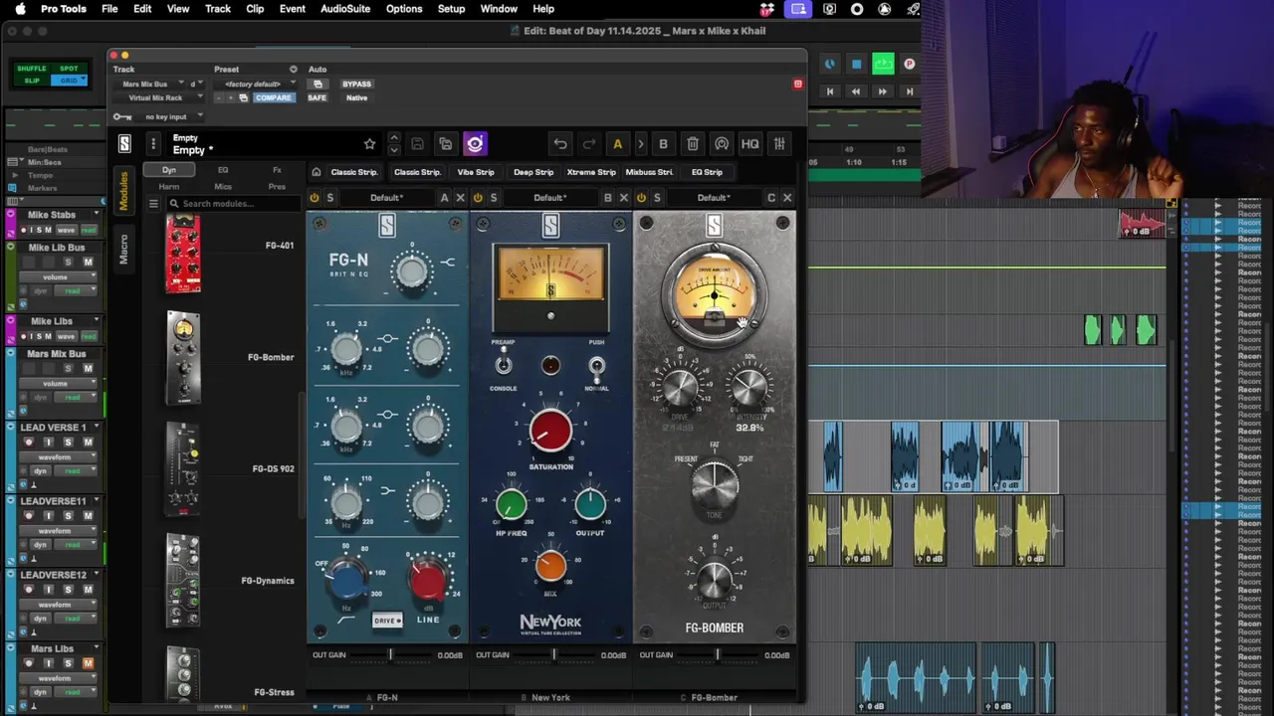Step to previous preset with up arrow stepper
The height and width of the screenshot is (716, 1274).
point(393,138)
